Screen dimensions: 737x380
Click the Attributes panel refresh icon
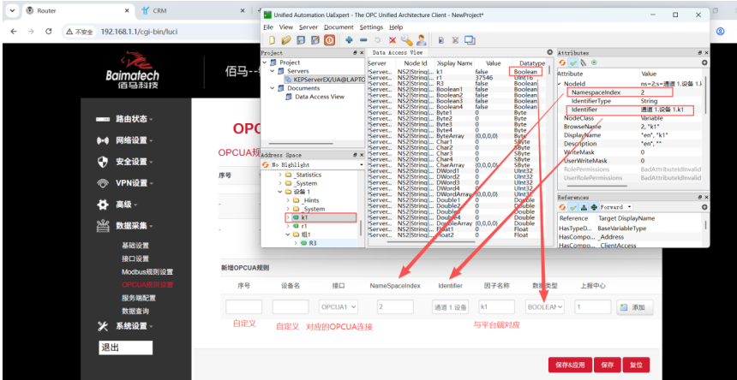(562, 62)
